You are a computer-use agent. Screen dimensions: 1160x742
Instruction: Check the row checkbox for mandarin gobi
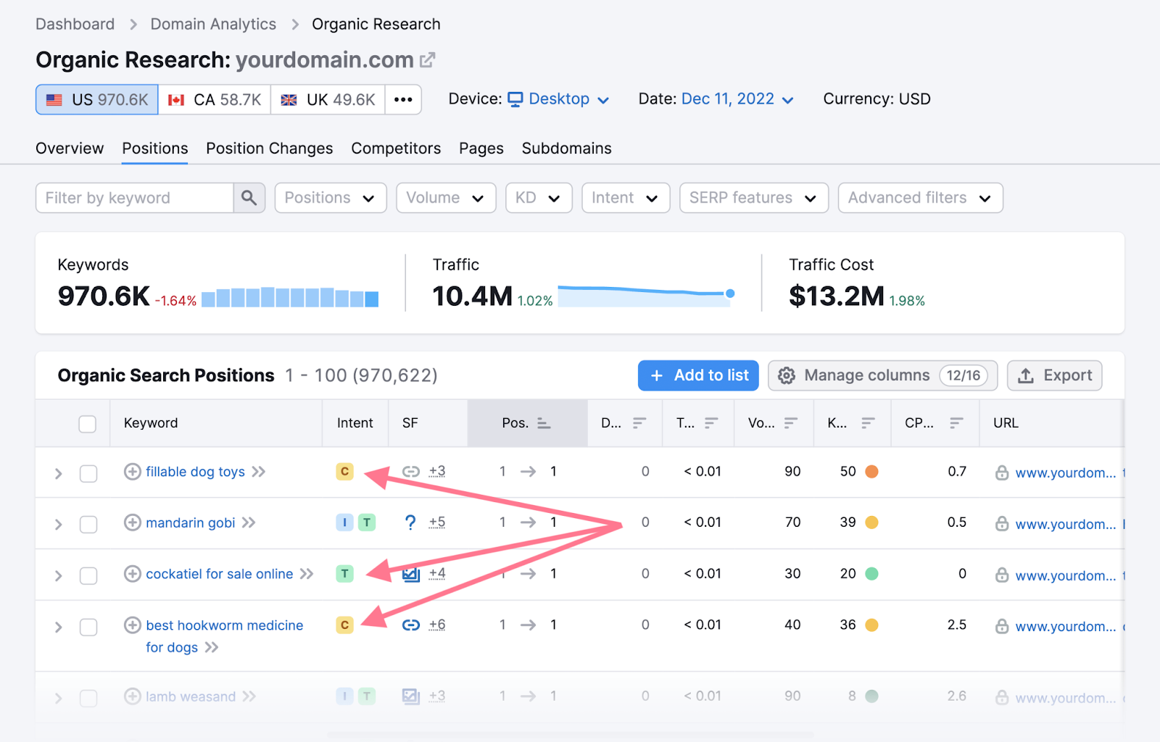[x=88, y=523]
